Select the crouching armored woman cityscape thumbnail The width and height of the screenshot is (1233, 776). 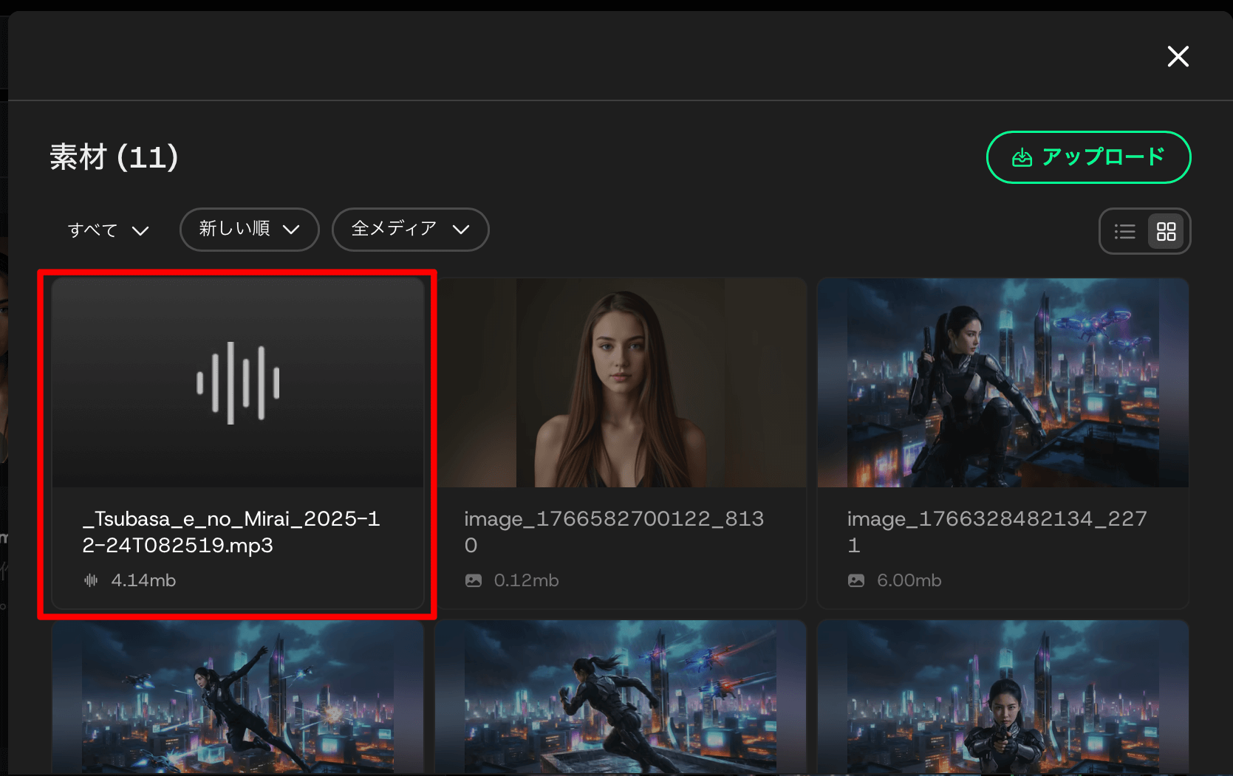point(1003,382)
